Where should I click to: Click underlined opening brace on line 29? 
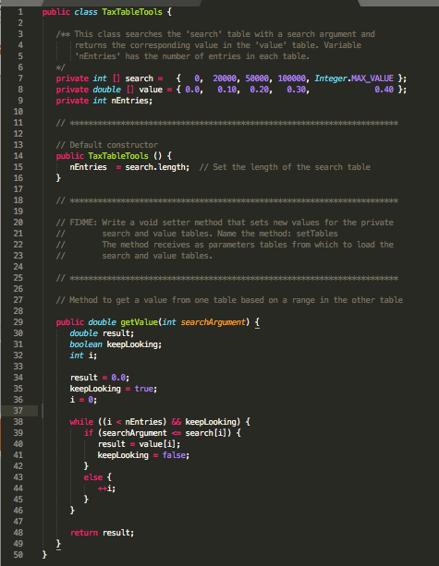[x=257, y=322]
